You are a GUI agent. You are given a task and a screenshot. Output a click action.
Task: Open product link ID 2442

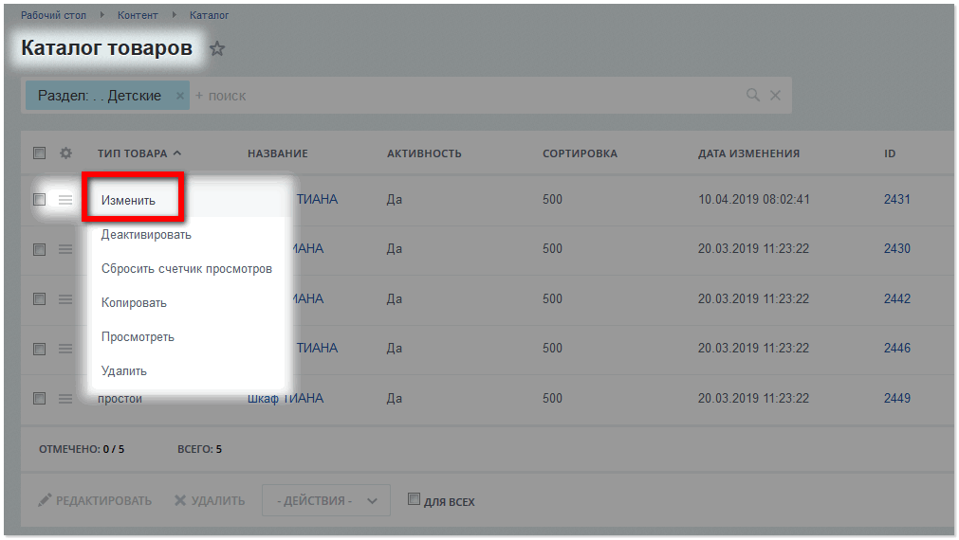(896, 298)
